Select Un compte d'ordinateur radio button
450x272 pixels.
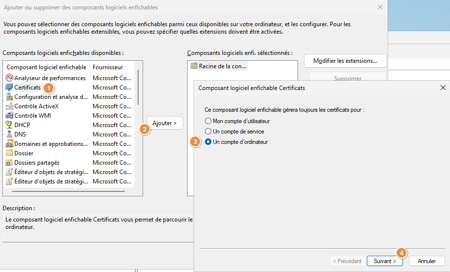pos(208,142)
